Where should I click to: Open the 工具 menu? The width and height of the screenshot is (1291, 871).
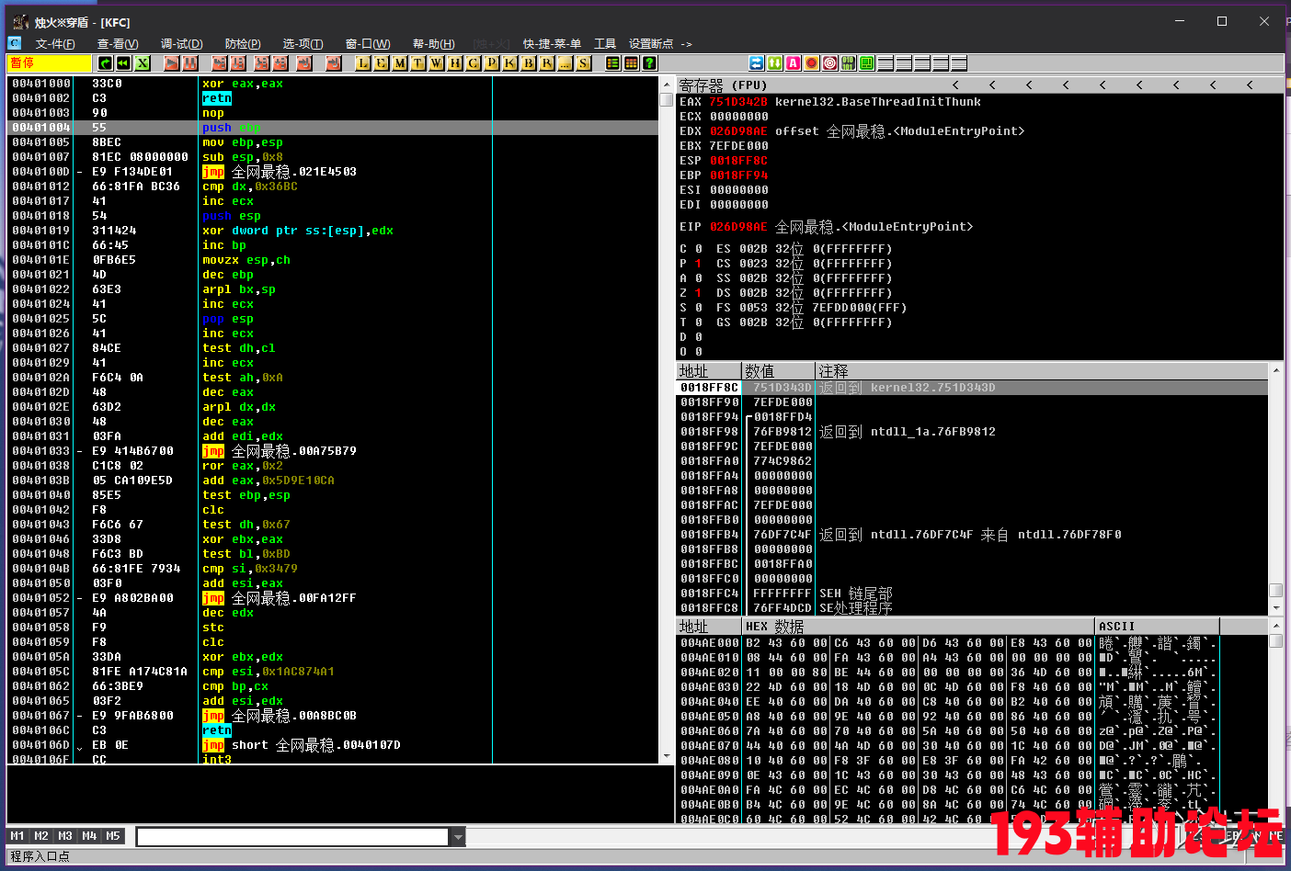[x=605, y=43]
